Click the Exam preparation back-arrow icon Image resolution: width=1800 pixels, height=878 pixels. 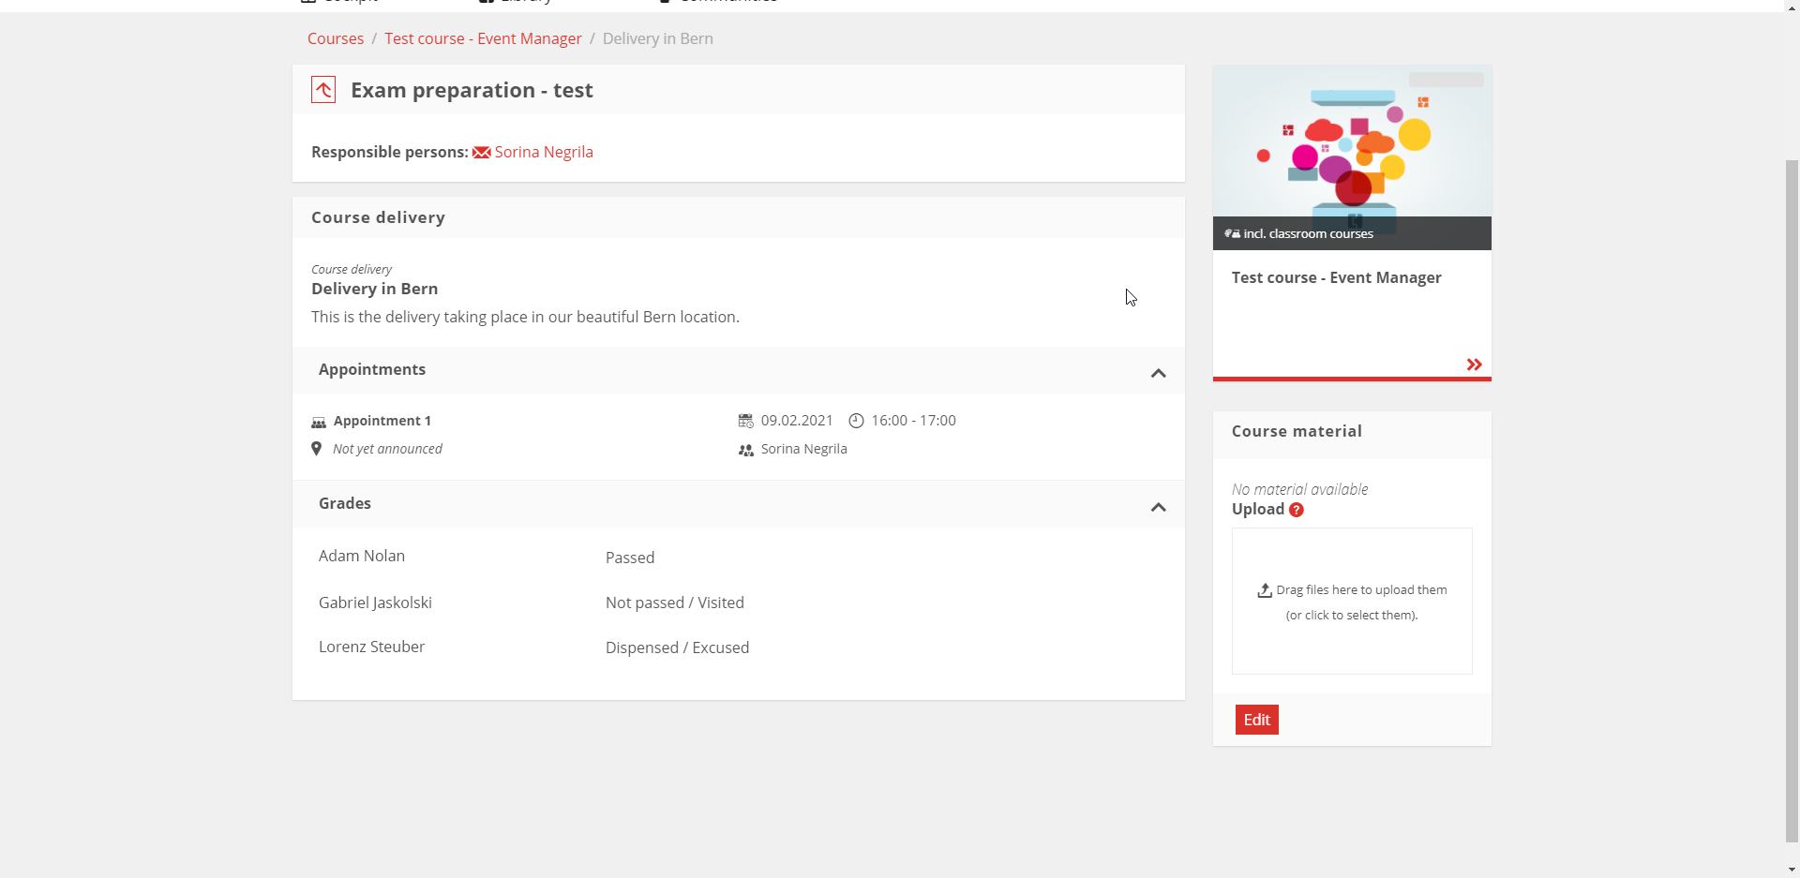click(323, 90)
